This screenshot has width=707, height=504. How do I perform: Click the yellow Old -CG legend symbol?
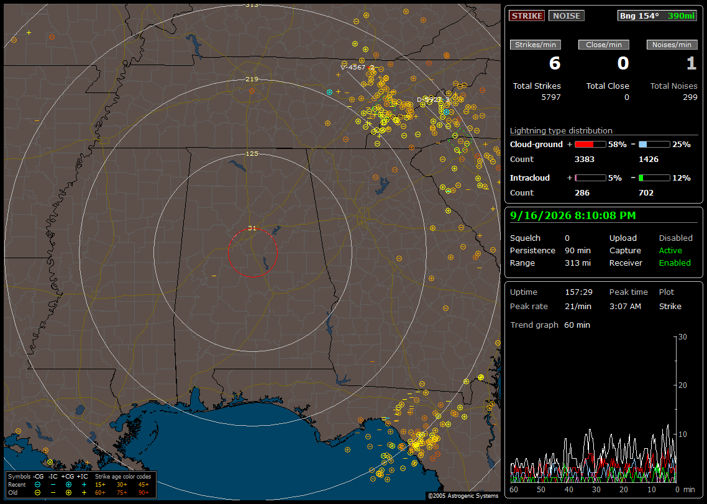37,493
